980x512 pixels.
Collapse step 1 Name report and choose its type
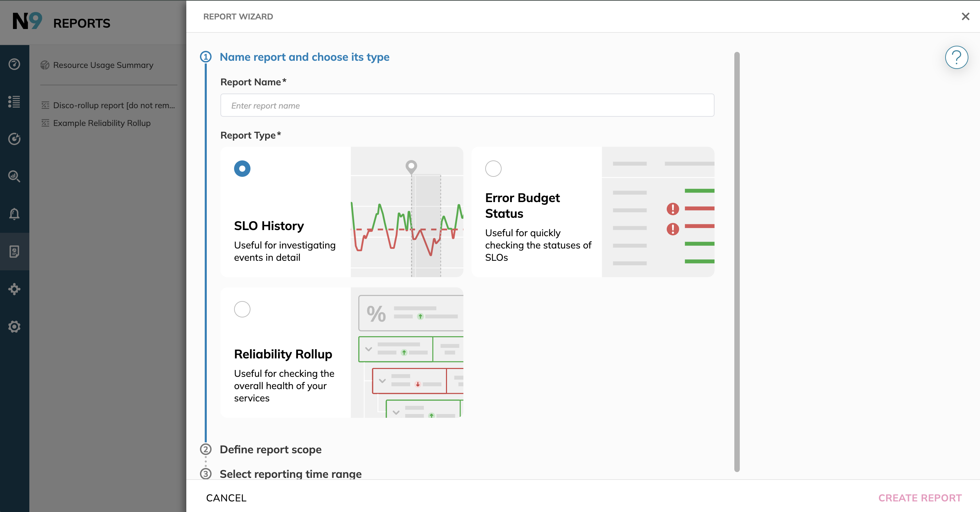tap(304, 57)
